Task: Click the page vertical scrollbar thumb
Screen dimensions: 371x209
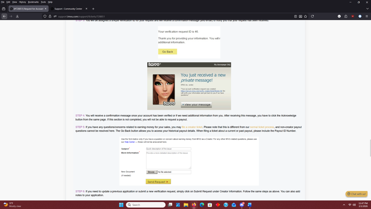Action: tap(370, 148)
